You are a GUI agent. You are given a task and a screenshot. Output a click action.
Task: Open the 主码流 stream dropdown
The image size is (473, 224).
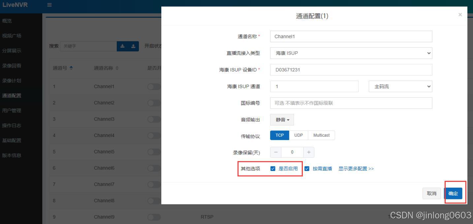click(x=400, y=86)
